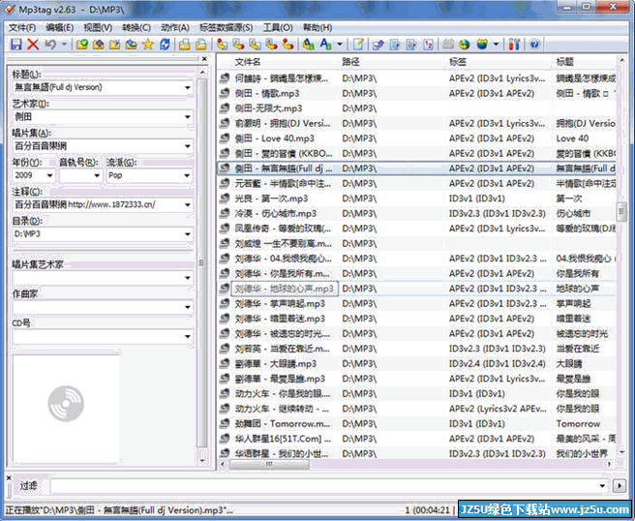Open the 动作(A) menu
This screenshot has height=521, width=635.
click(x=175, y=27)
